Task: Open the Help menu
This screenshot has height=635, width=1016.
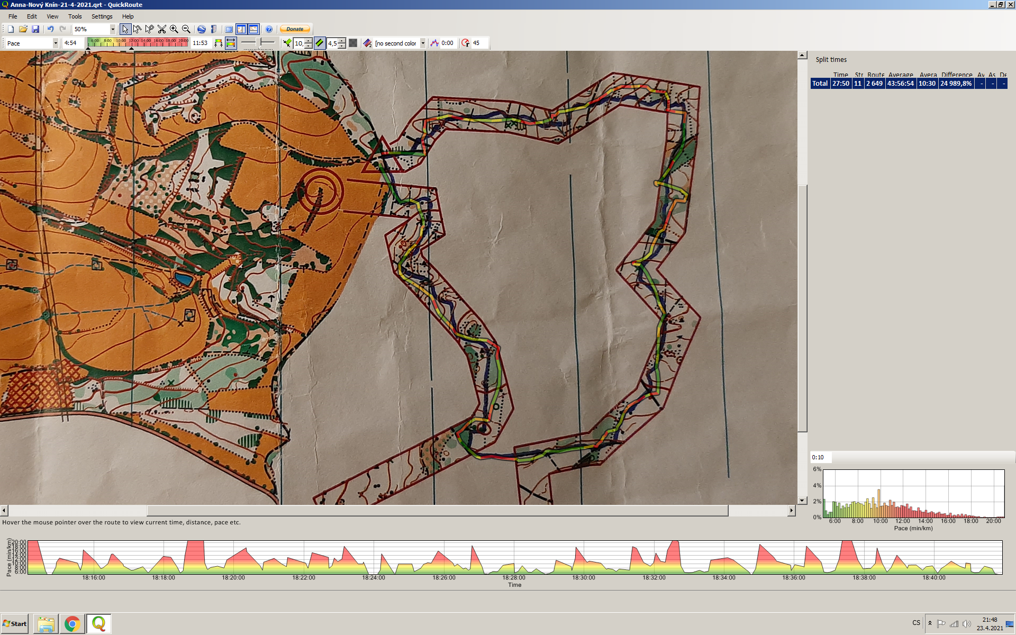Action: point(128,16)
